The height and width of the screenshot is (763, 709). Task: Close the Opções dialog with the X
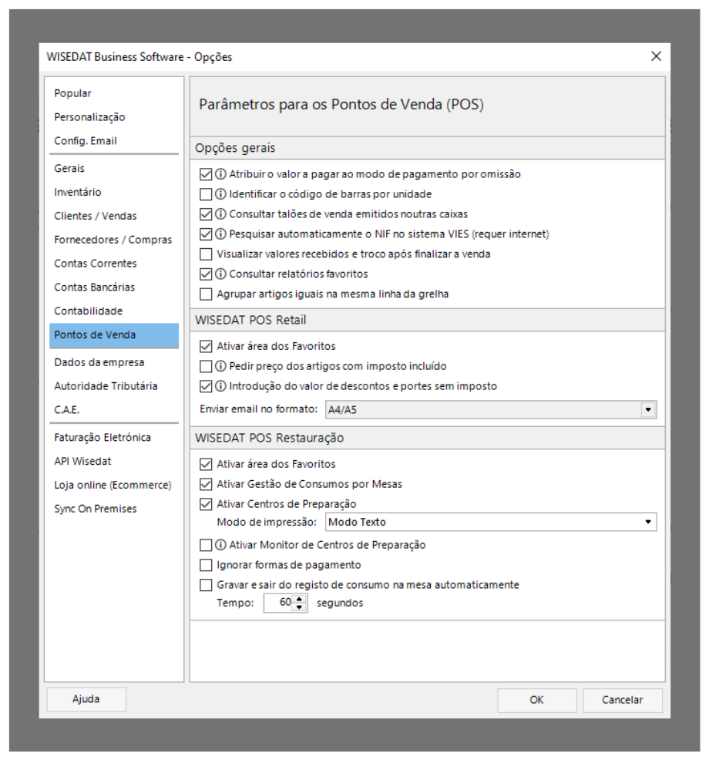[x=656, y=56]
